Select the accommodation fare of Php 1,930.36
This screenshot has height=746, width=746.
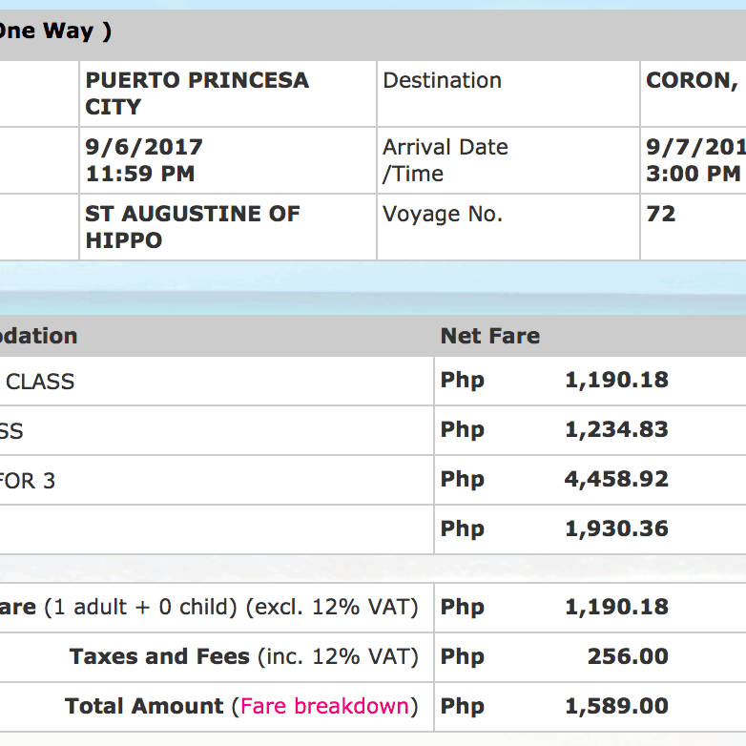coord(616,529)
